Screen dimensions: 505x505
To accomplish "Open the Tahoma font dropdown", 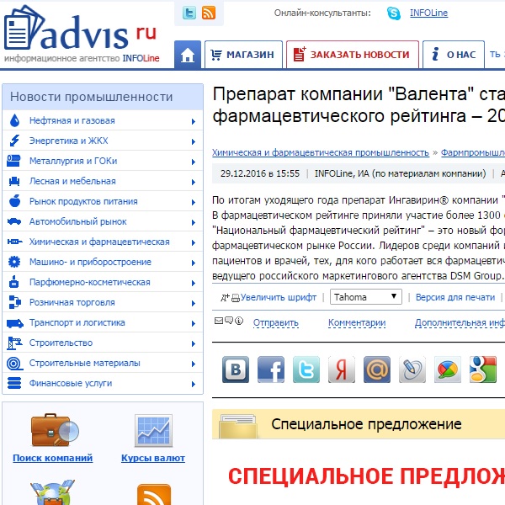I will tap(366, 296).
